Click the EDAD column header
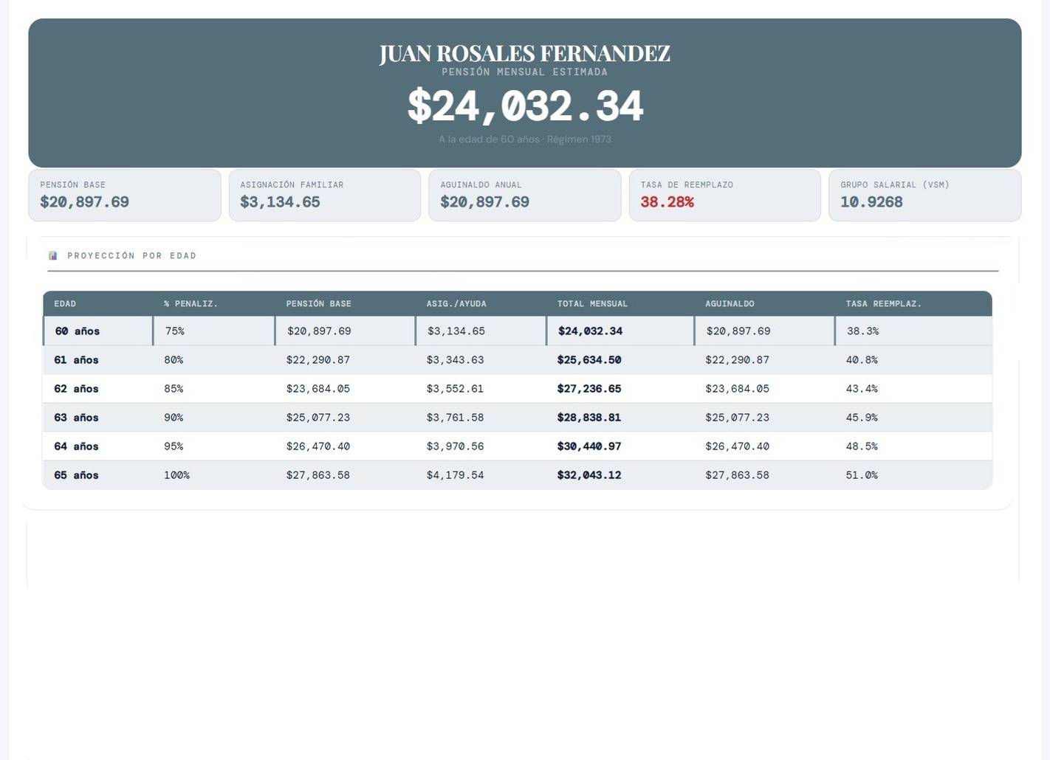The image size is (1050, 760). [65, 304]
